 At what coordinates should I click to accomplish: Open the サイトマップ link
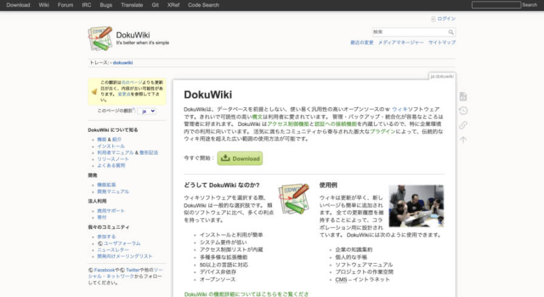442,42
